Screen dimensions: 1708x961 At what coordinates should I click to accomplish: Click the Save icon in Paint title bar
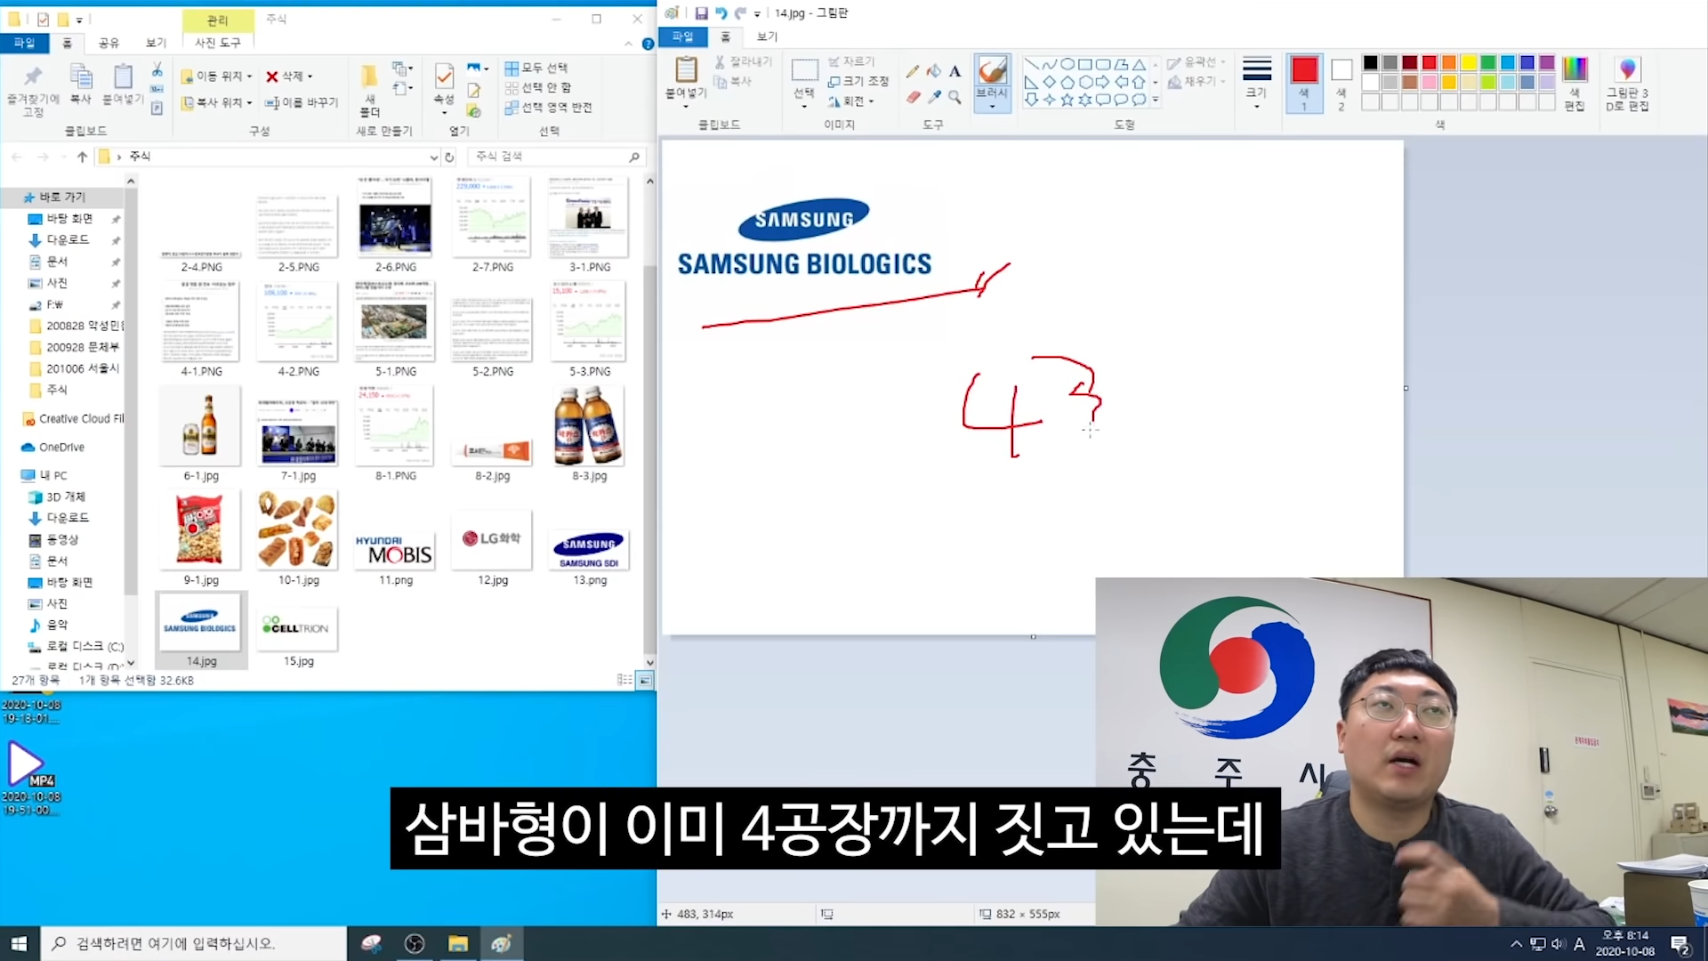pyautogui.click(x=701, y=13)
